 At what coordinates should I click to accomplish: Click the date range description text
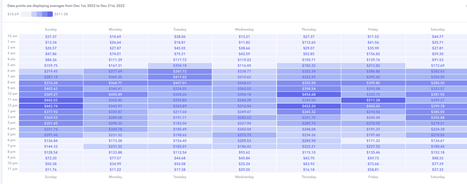pos(66,6)
